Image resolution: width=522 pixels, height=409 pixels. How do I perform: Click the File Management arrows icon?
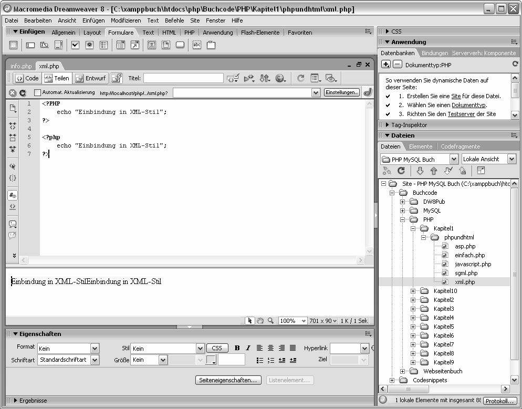click(264, 78)
